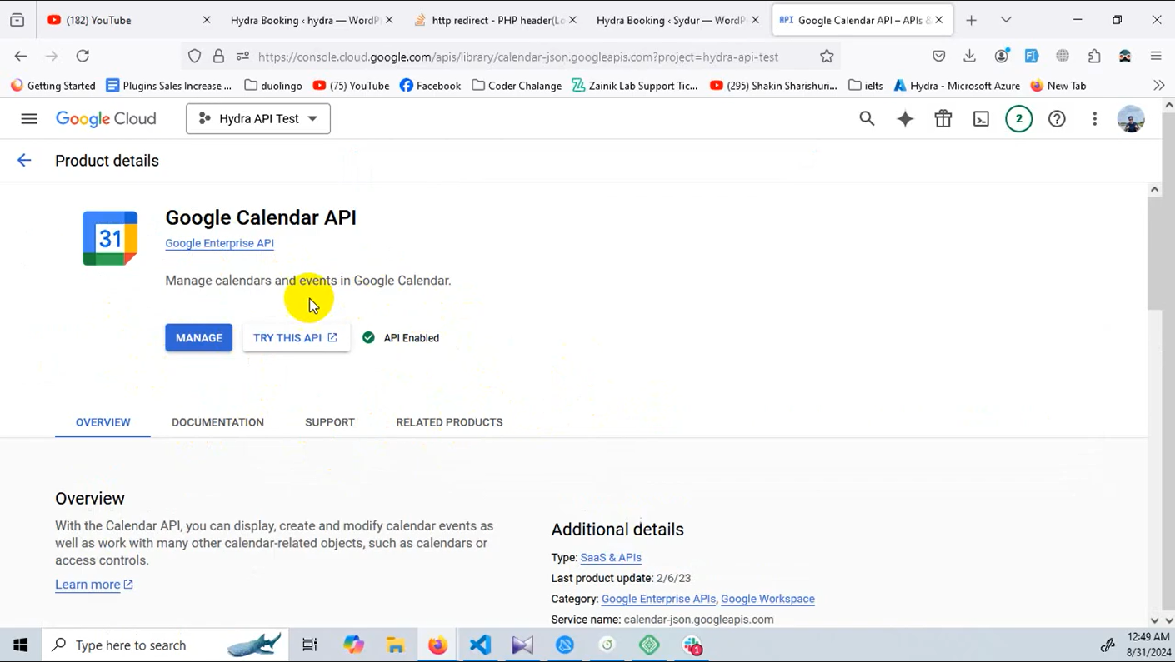The image size is (1175, 662).
Task: Open the browser extensions puzzle icon
Action: click(x=1094, y=56)
